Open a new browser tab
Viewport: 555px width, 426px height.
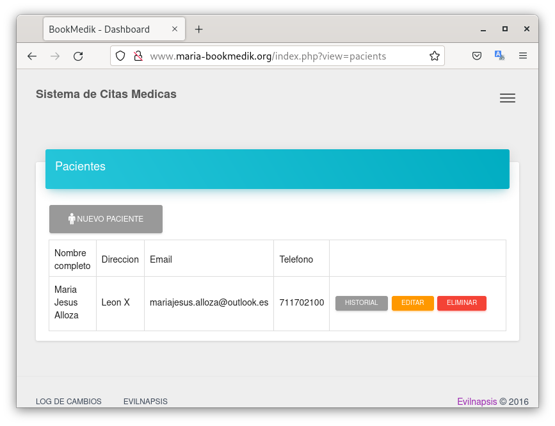[199, 29]
